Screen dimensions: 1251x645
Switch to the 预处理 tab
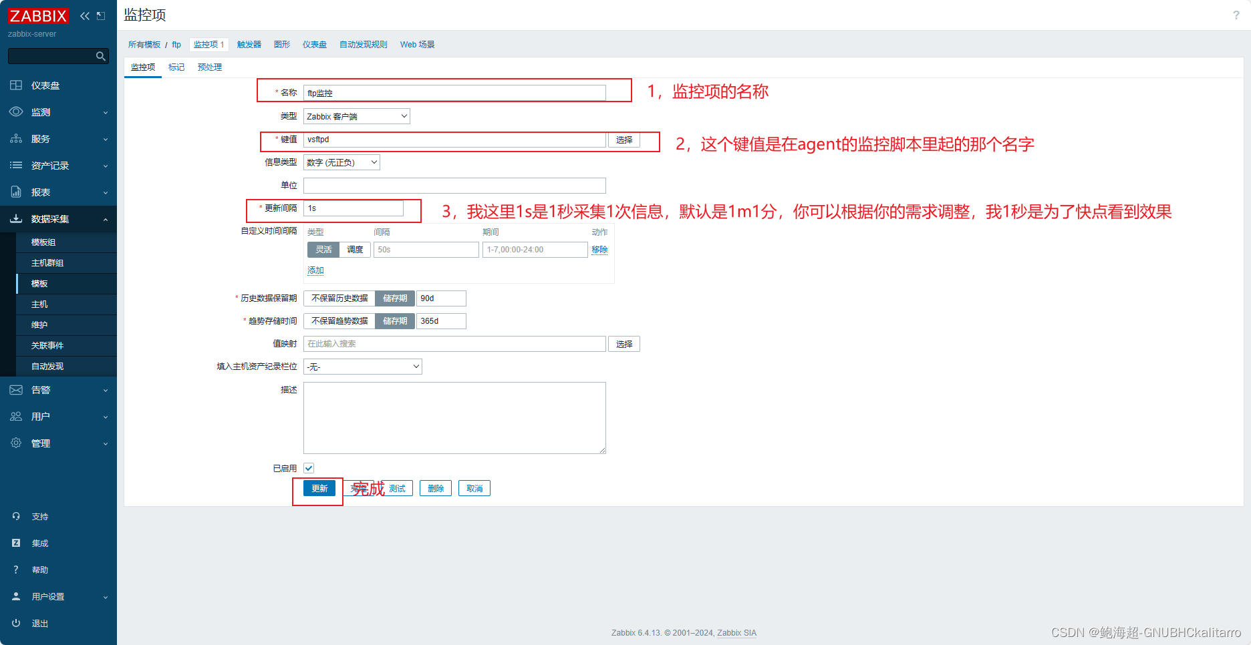pos(210,67)
